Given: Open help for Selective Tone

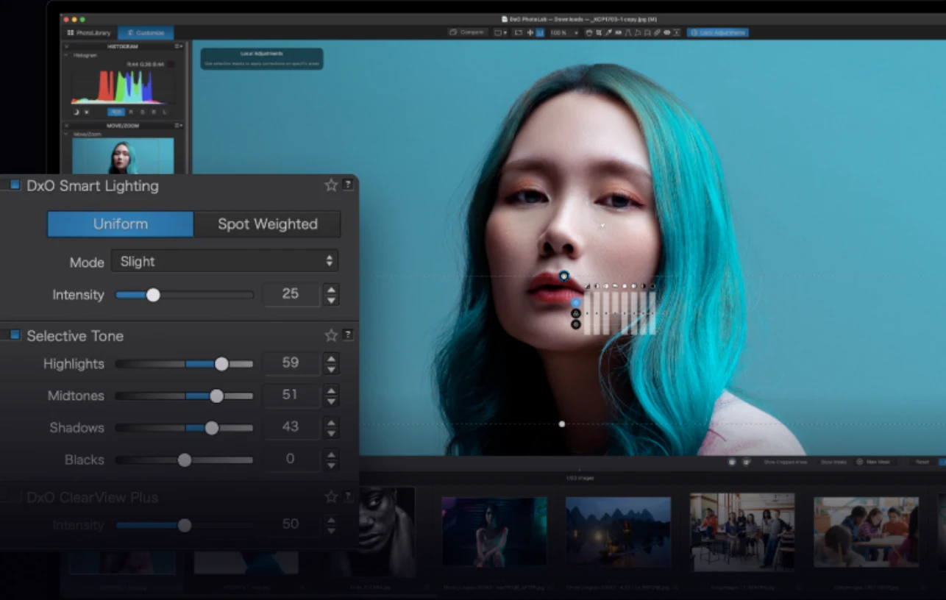Looking at the screenshot, I should click(x=348, y=335).
